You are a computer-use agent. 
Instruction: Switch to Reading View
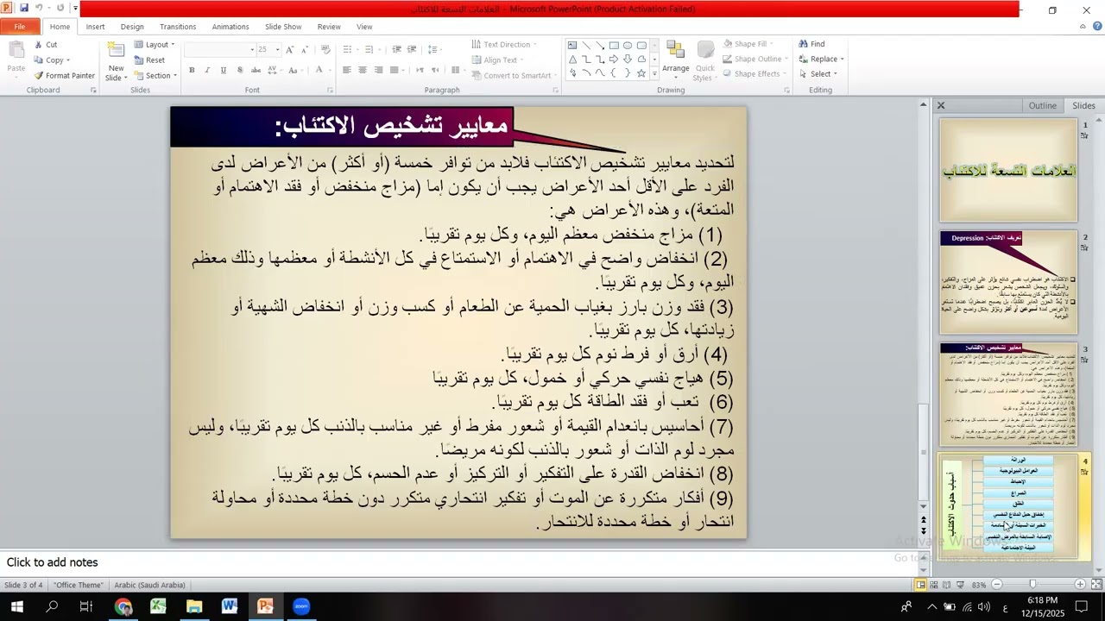[946, 585]
